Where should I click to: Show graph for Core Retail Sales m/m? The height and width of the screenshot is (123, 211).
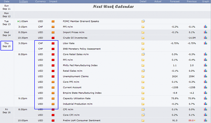[x=205, y=54]
